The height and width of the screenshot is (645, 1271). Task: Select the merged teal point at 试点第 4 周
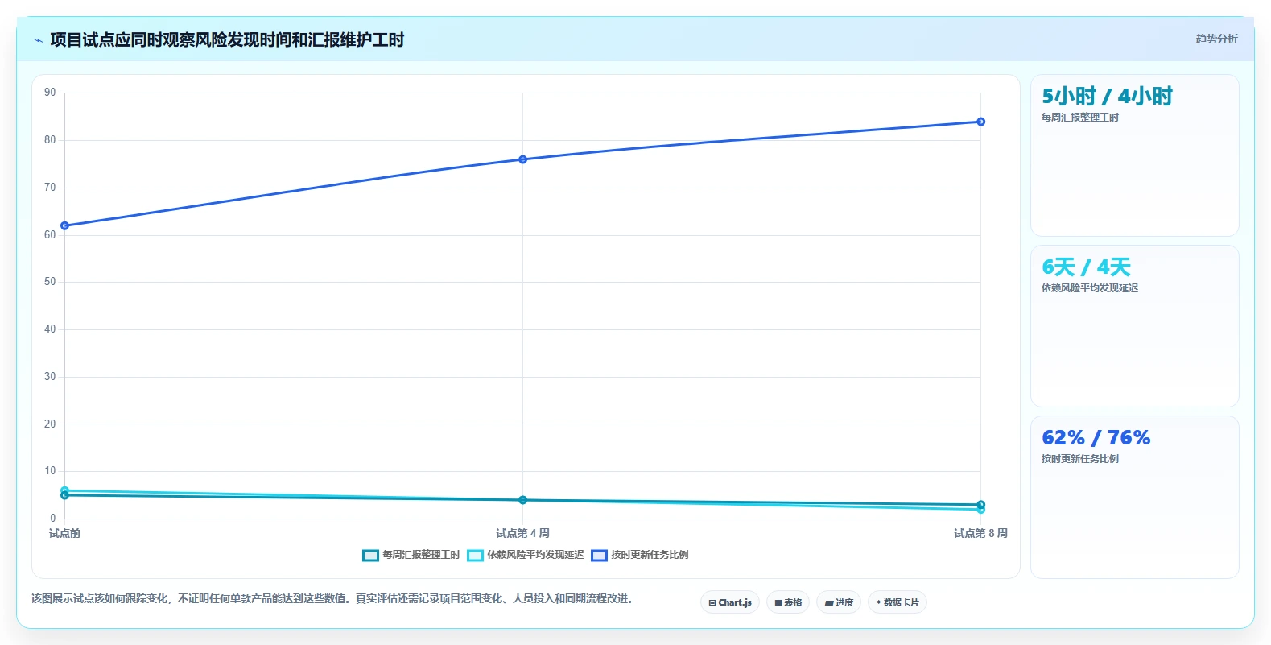tap(522, 500)
